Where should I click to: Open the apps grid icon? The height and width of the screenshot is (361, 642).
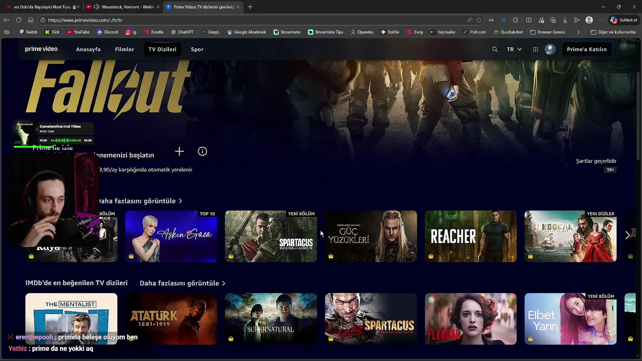pyautogui.click(x=535, y=49)
